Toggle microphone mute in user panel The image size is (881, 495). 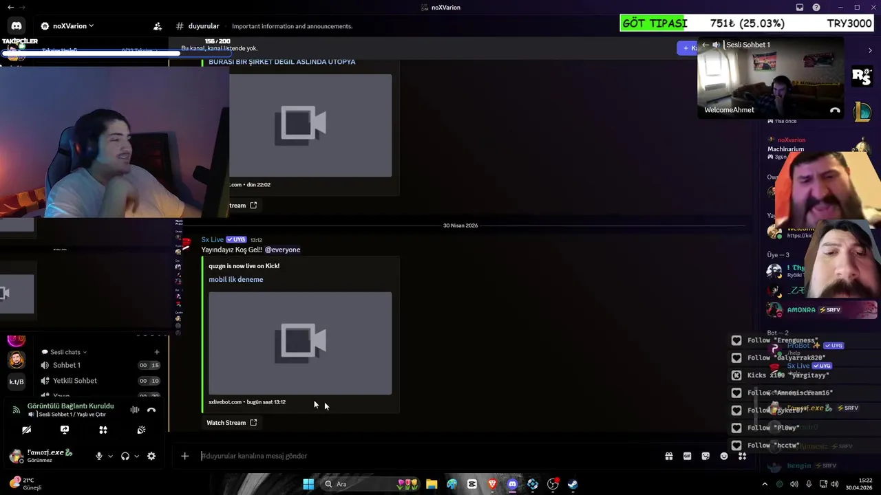click(x=99, y=456)
